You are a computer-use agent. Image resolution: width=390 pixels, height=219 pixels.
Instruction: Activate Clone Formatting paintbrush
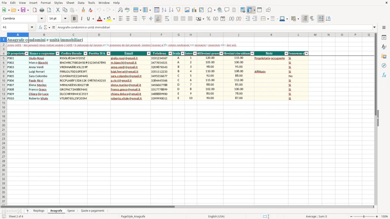pyautogui.click(x=83, y=10)
